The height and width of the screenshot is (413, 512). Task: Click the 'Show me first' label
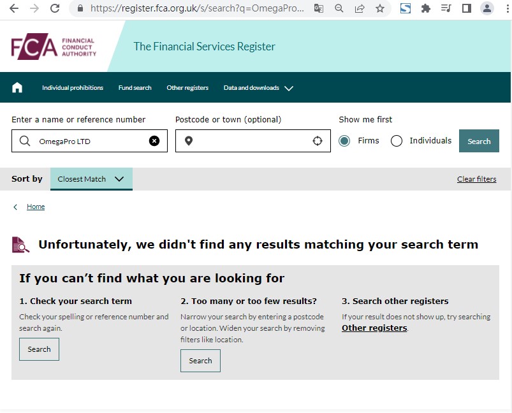click(x=365, y=119)
